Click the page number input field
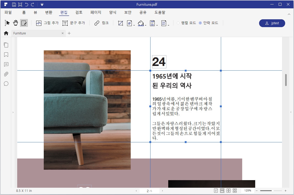The height and width of the screenshot is (195, 294). [149, 191]
